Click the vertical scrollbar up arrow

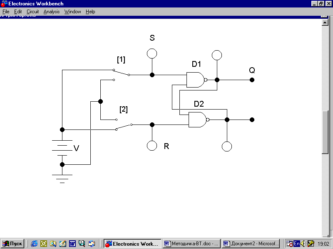pyautogui.click(x=325, y=22)
